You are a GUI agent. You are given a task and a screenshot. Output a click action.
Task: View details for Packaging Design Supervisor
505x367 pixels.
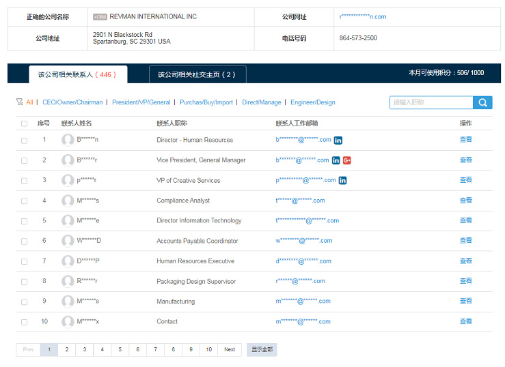[466, 281]
